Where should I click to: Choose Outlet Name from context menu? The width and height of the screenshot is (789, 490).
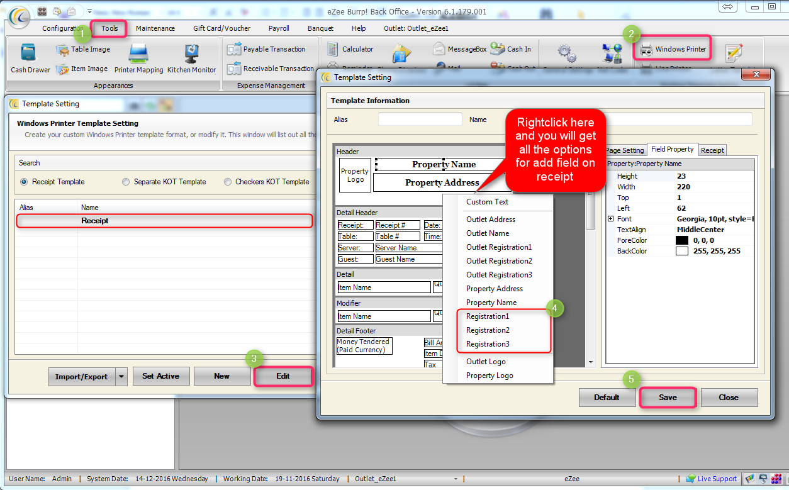click(498, 233)
